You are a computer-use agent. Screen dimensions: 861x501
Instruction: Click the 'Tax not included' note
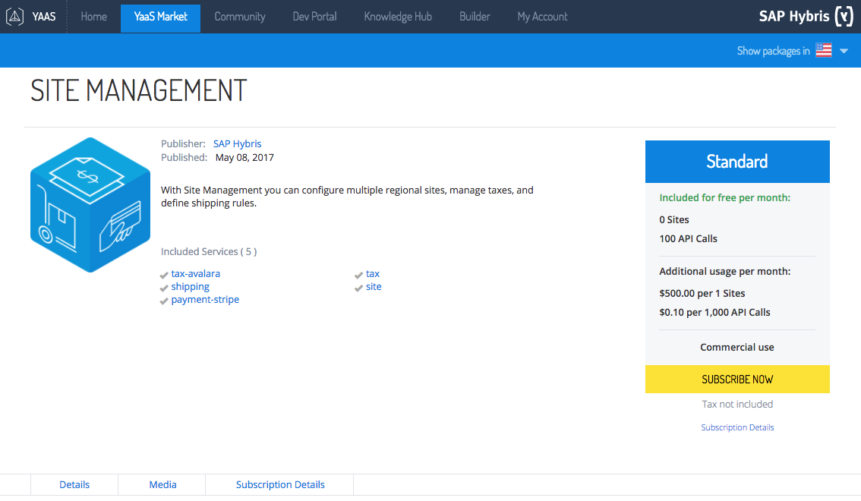pyautogui.click(x=737, y=404)
